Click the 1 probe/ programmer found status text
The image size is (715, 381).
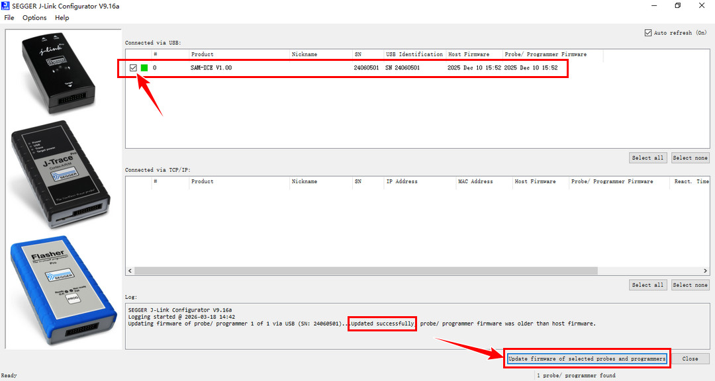576,376
